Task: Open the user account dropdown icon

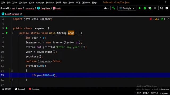Action: (106, 8)
